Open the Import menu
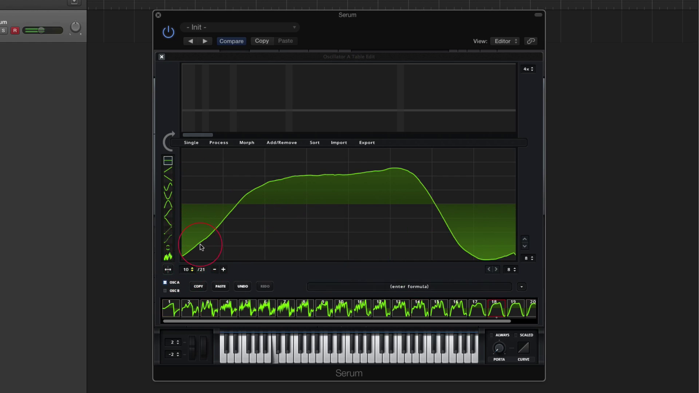Viewport: 699px width, 393px height. pyautogui.click(x=339, y=143)
